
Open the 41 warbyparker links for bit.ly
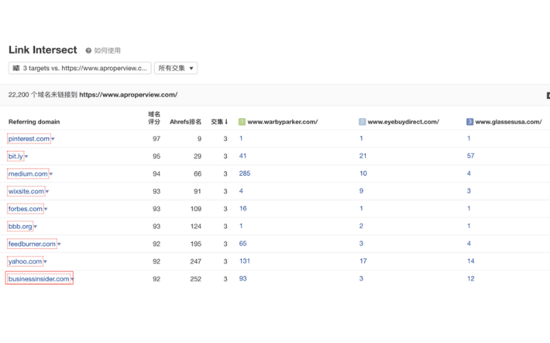click(243, 156)
